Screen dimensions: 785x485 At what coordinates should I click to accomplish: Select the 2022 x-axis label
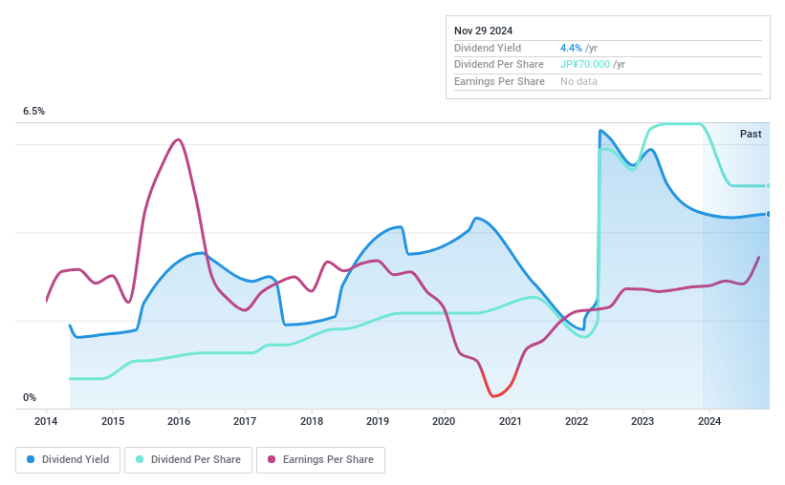point(577,421)
